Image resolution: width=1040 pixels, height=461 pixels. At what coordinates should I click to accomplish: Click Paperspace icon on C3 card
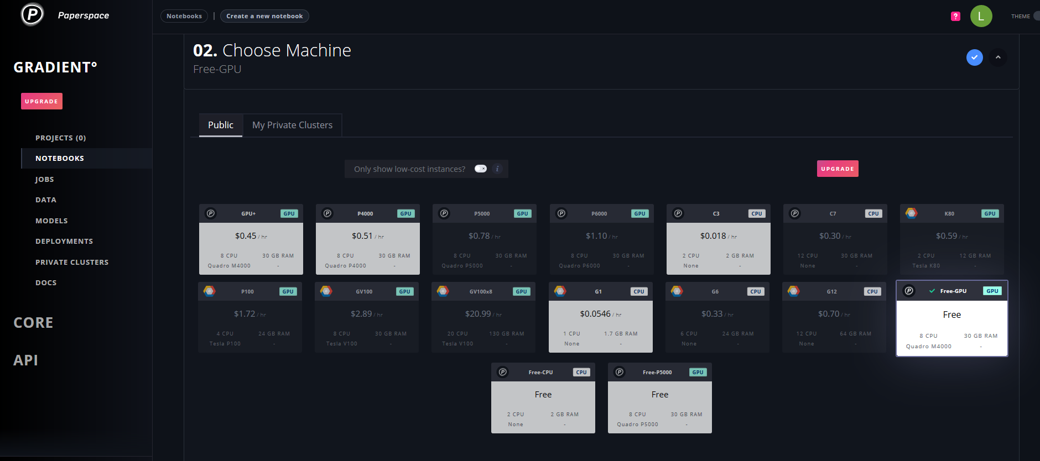tap(678, 213)
